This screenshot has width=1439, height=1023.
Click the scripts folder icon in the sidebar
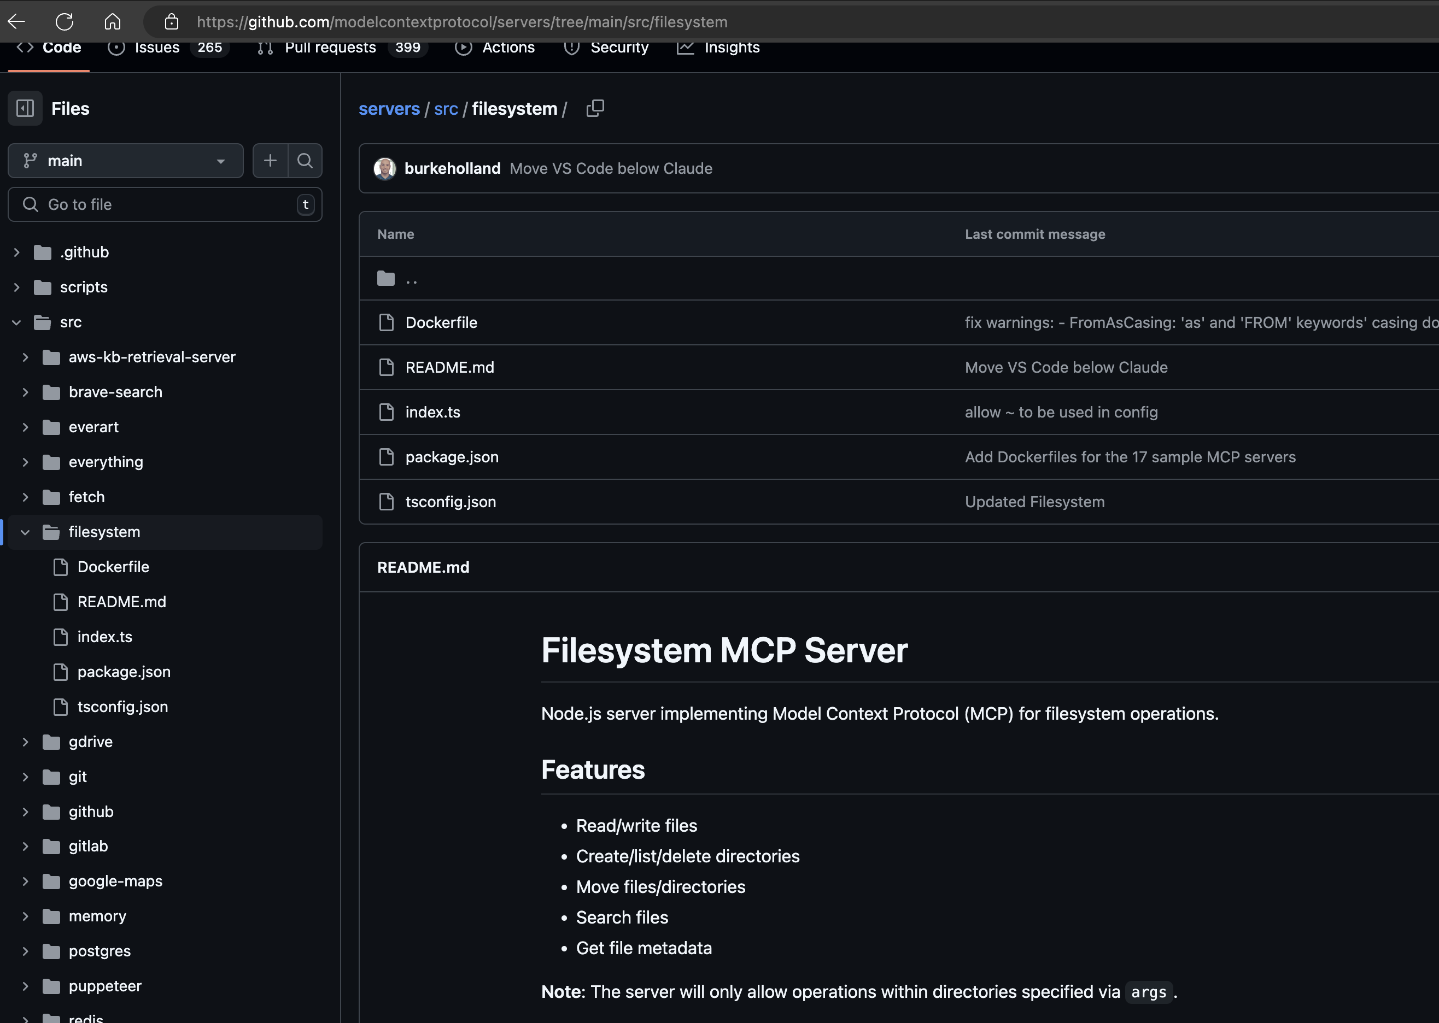click(x=42, y=287)
